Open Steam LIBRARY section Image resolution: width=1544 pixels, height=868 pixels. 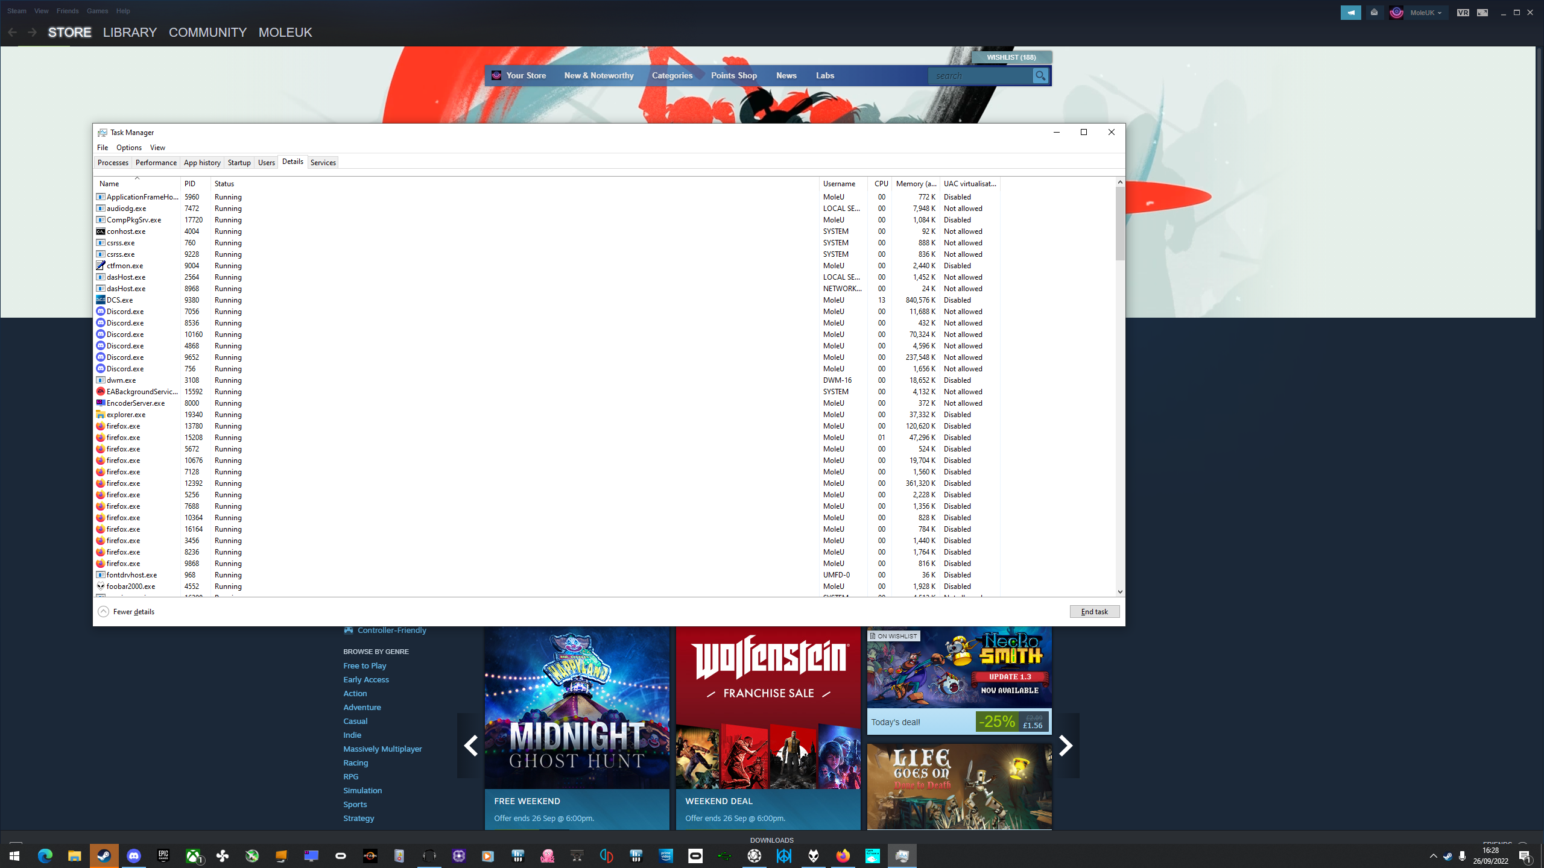130,33
